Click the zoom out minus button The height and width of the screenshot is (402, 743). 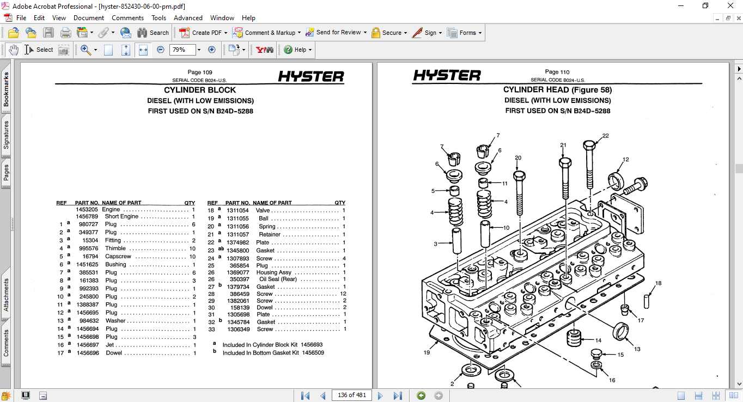point(160,50)
